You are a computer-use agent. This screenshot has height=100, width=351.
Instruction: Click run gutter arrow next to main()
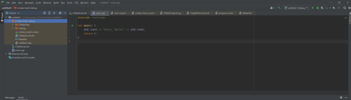pos(72,25)
